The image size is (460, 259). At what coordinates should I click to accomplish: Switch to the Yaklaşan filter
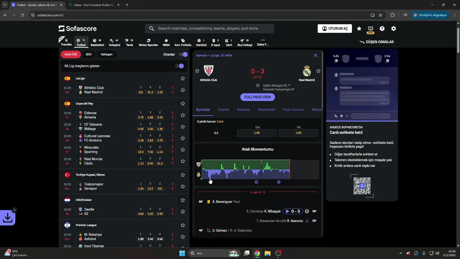106,54
